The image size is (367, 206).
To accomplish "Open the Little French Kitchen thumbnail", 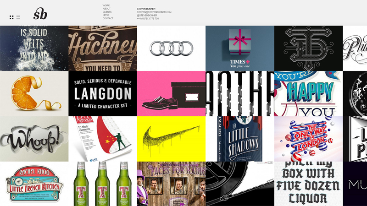I will 34,184.
